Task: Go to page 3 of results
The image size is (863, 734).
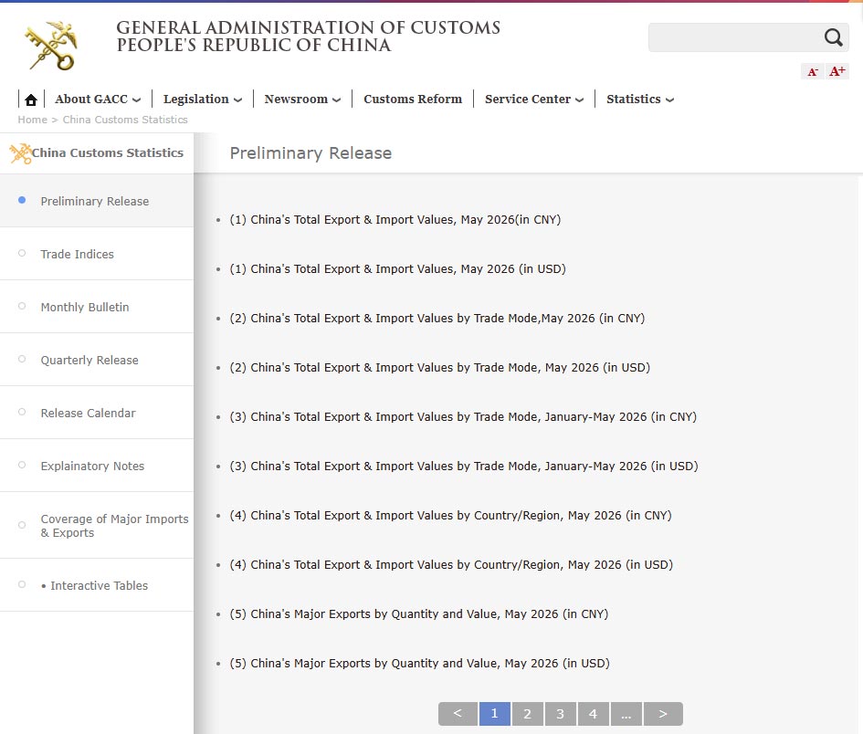Action: (x=561, y=714)
